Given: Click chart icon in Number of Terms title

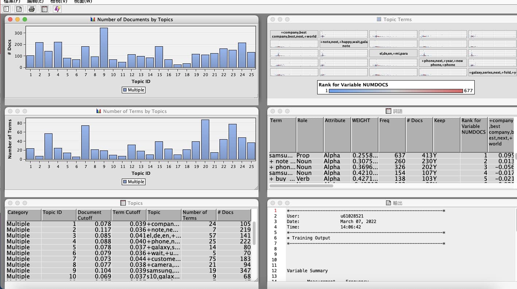Looking at the screenshot, I should (x=99, y=111).
